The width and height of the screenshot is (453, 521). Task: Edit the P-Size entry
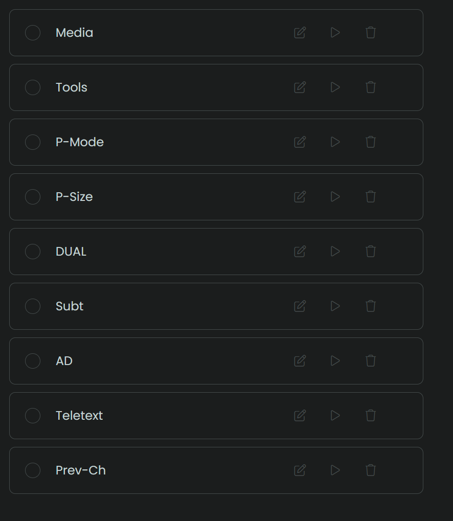pos(300,197)
